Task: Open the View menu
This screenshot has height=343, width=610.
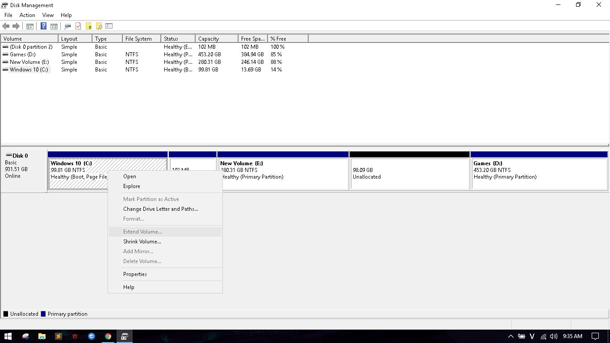Action: click(48, 15)
